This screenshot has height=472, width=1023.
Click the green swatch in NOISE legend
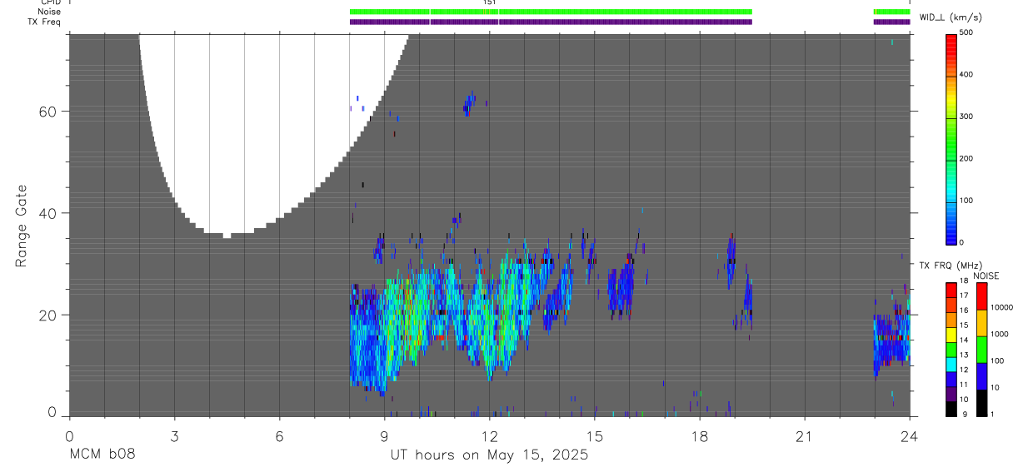tap(981, 349)
